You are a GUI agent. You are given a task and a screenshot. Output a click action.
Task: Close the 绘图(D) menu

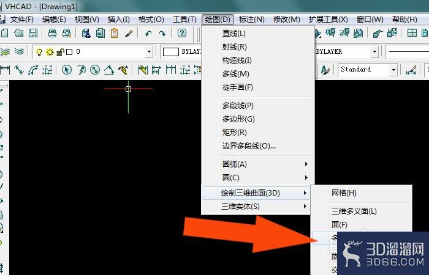218,20
